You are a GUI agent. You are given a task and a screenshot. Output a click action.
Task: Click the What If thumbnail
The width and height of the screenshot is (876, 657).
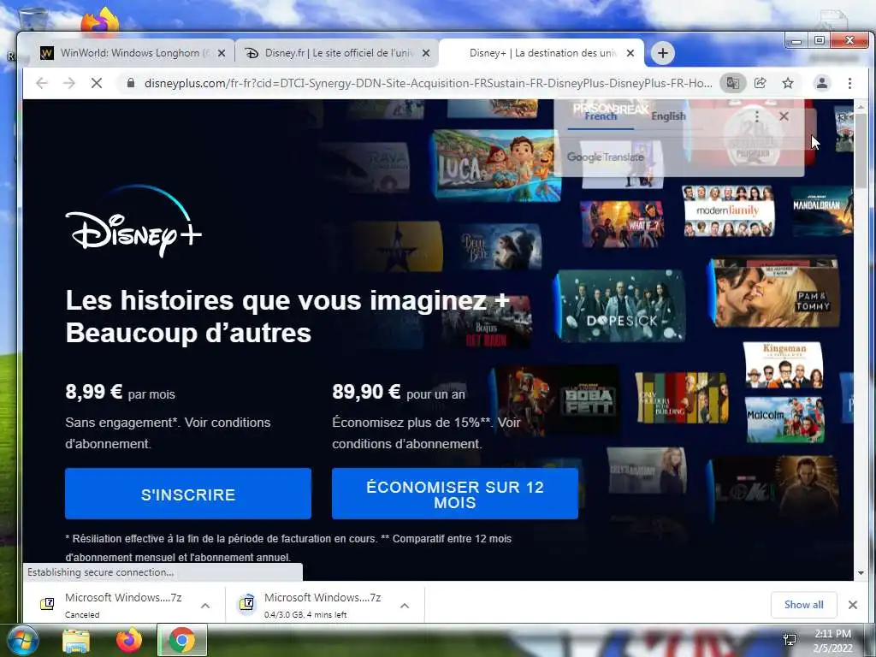tap(622, 225)
